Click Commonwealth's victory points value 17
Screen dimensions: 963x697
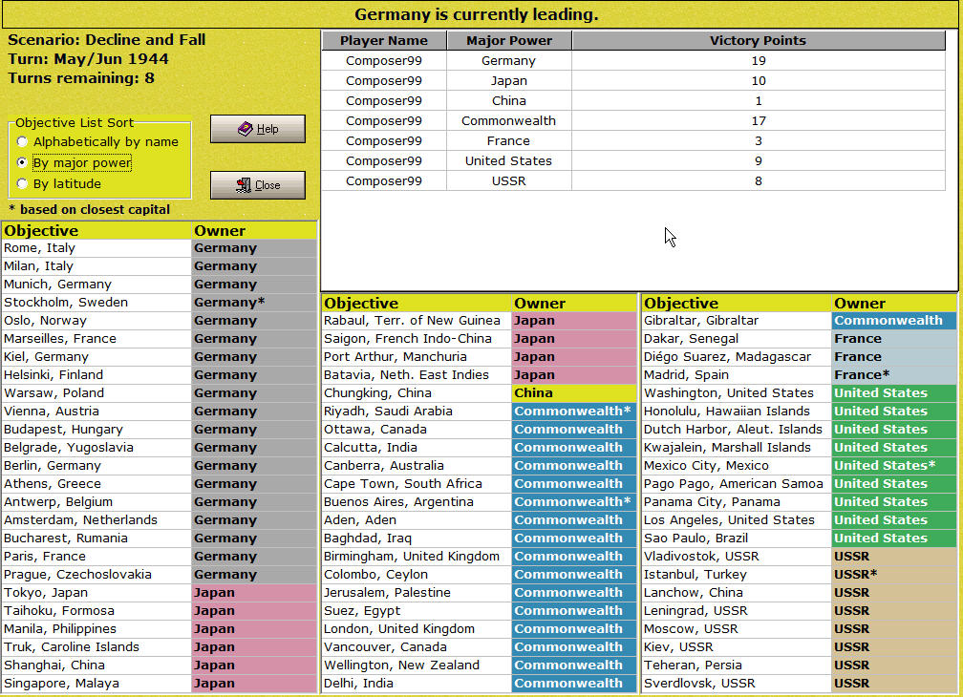click(759, 121)
